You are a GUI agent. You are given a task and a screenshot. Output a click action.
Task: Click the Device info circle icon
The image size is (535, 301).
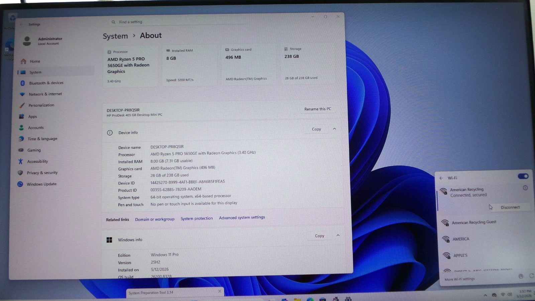click(110, 133)
